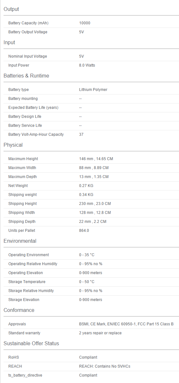Click the Environmental section heading
The height and width of the screenshot is (383, 179).
20,241
